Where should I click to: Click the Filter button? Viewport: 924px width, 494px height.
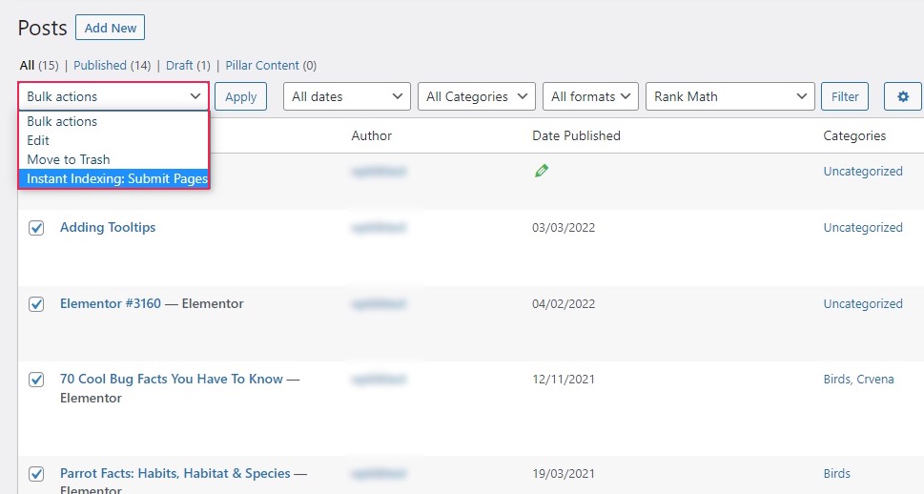[844, 96]
